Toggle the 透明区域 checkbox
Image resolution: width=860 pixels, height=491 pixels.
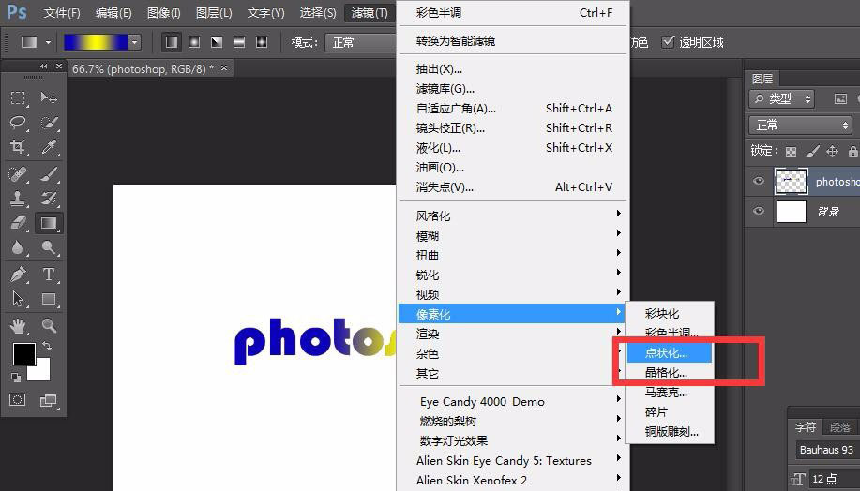(x=668, y=41)
